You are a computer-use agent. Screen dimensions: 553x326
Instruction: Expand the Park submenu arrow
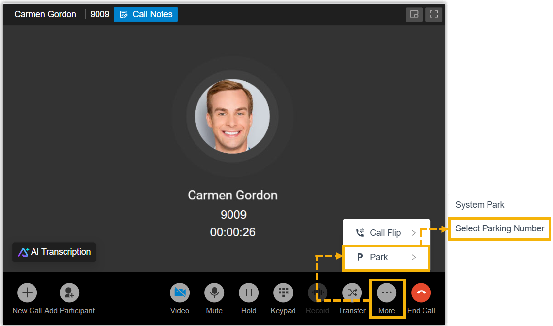point(414,257)
